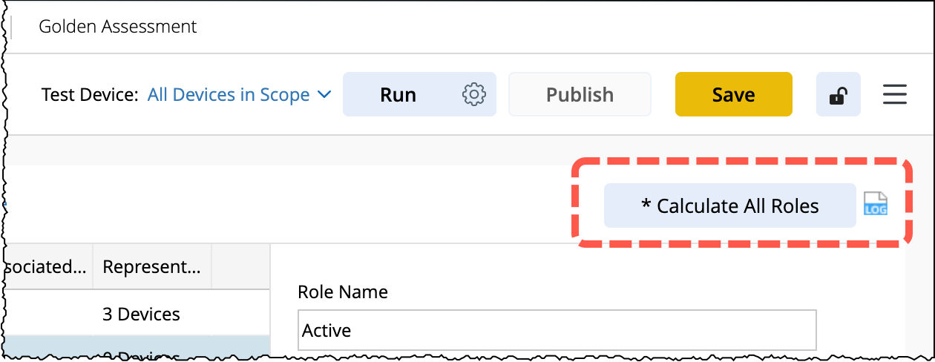935x362 pixels.
Task: Click the Golden Assessment title tab
Action: tap(117, 27)
